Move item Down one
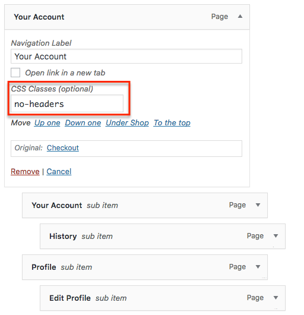Image resolution: width=304 pixels, height=315 pixels. click(83, 123)
